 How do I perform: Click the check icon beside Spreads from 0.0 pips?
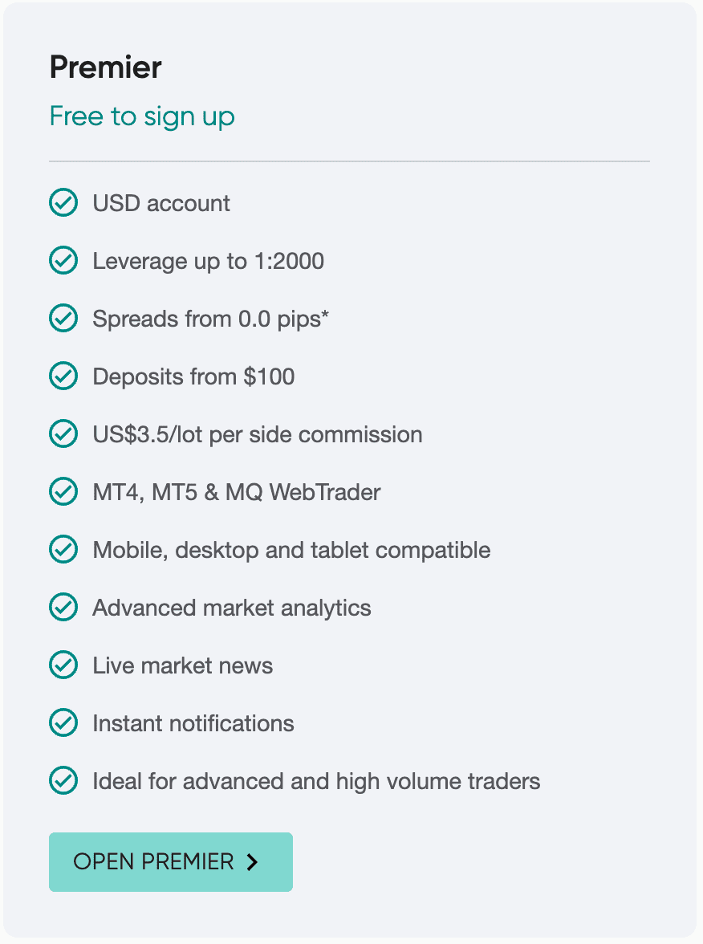tap(63, 318)
